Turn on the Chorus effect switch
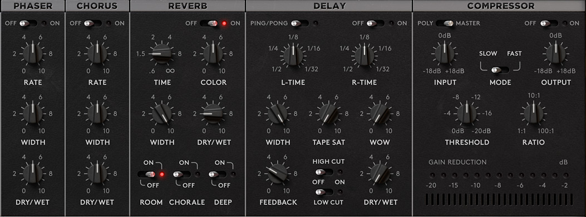The image size is (586, 217). pyautogui.click(x=93, y=23)
